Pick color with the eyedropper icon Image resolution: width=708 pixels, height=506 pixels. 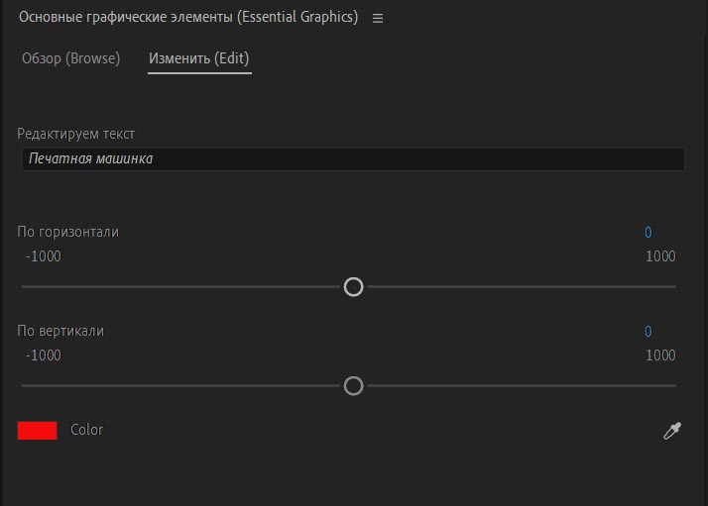[672, 431]
